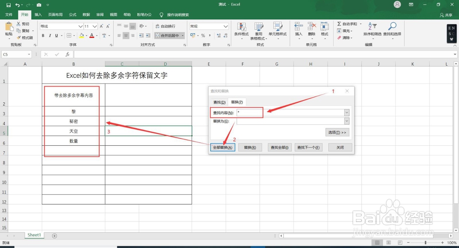Click the Format cells (格式) icon
This screenshot has height=248, width=459.
325,27
